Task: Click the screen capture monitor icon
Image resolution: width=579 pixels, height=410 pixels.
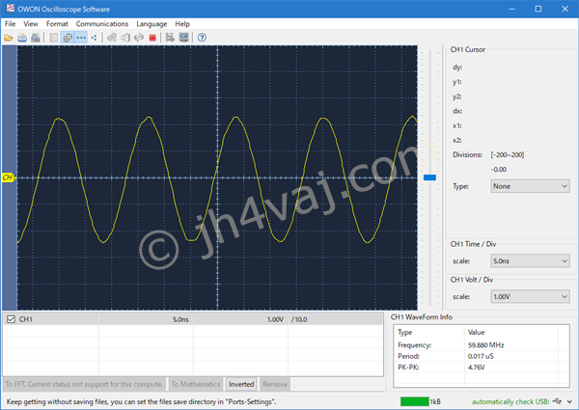Action: [x=183, y=38]
